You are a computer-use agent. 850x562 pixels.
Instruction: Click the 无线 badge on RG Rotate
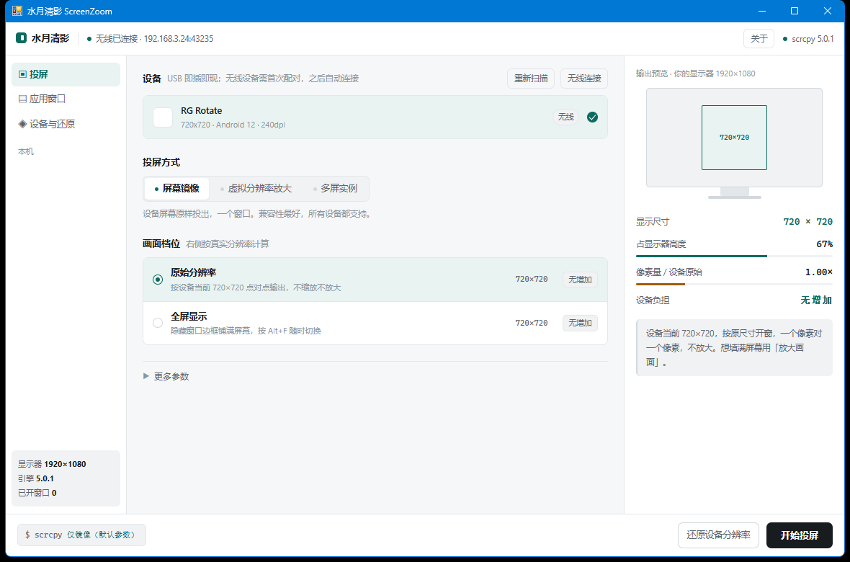(565, 117)
